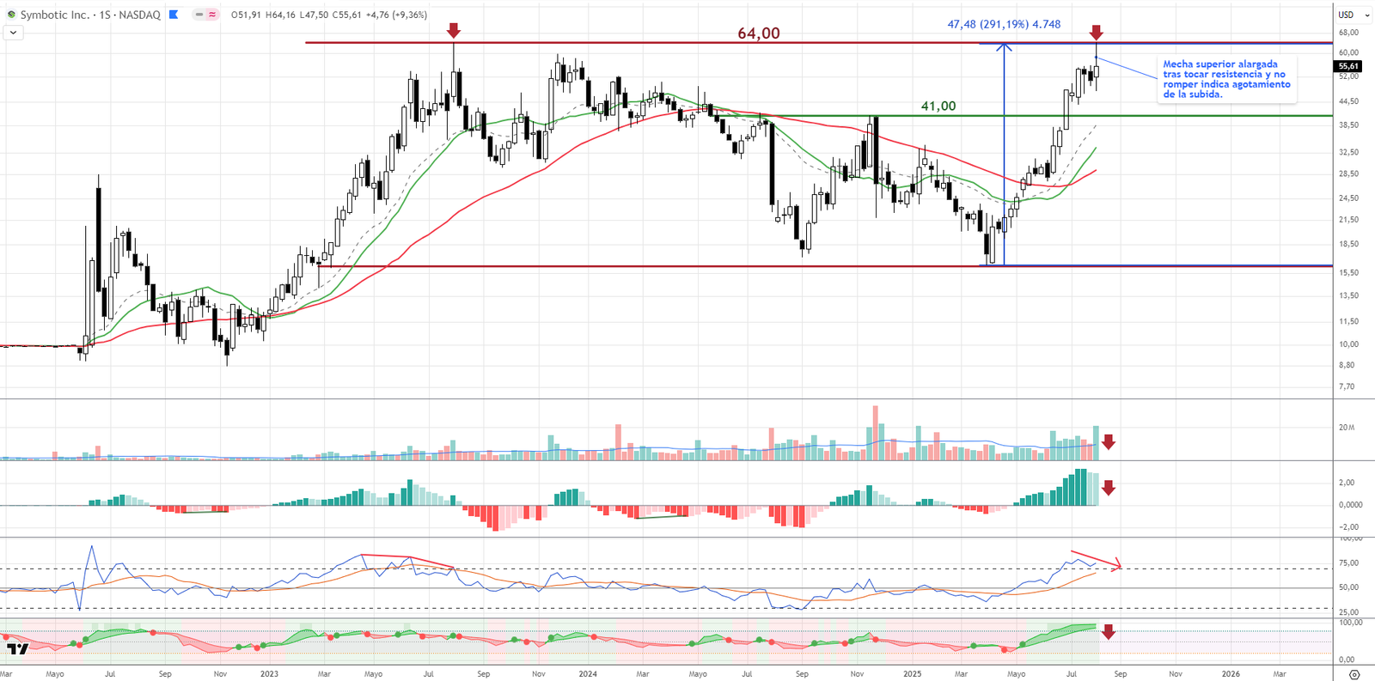Click the 2026 label on time axis
Screen dimensions: 1375x681
click(x=1231, y=674)
